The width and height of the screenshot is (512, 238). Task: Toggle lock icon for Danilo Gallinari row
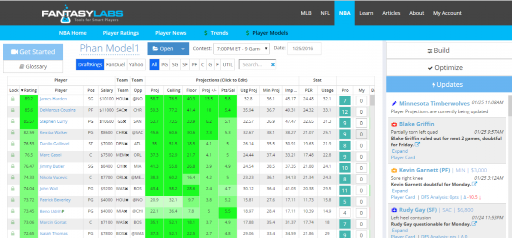tap(13, 144)
